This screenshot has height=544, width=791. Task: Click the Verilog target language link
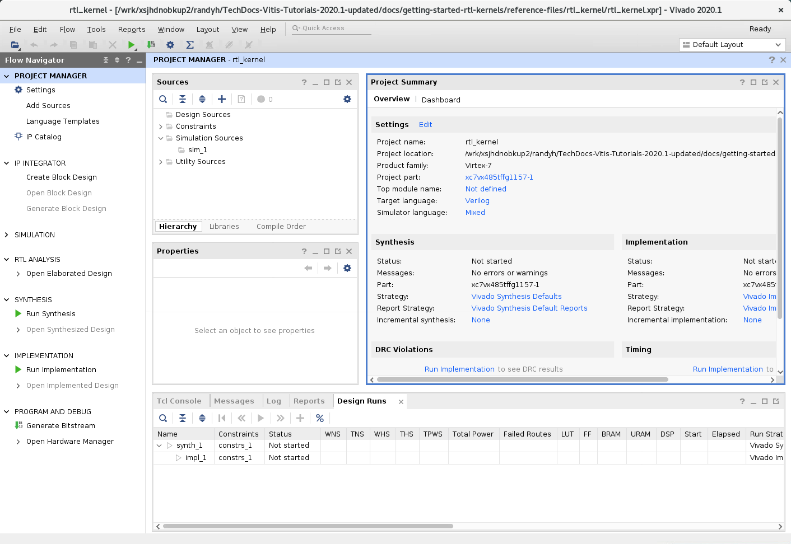pos(477,200)
